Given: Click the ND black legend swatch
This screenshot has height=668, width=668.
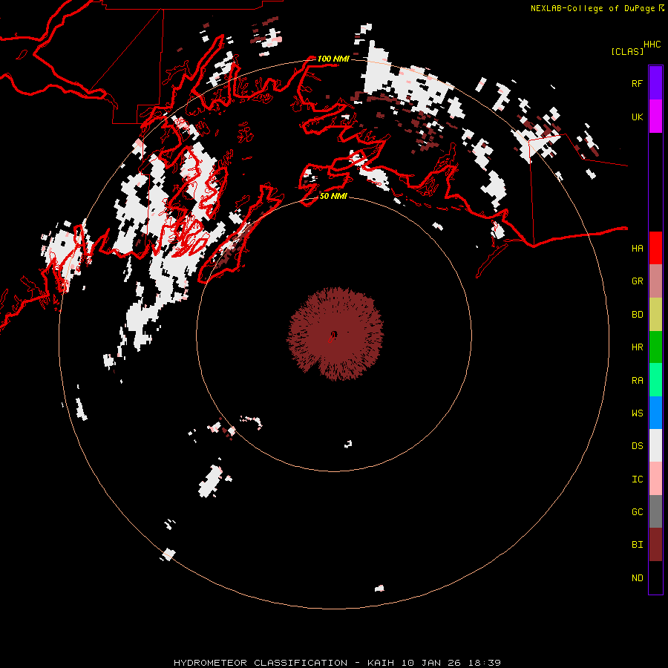Looking at the screenshot, I should (655, 577).
